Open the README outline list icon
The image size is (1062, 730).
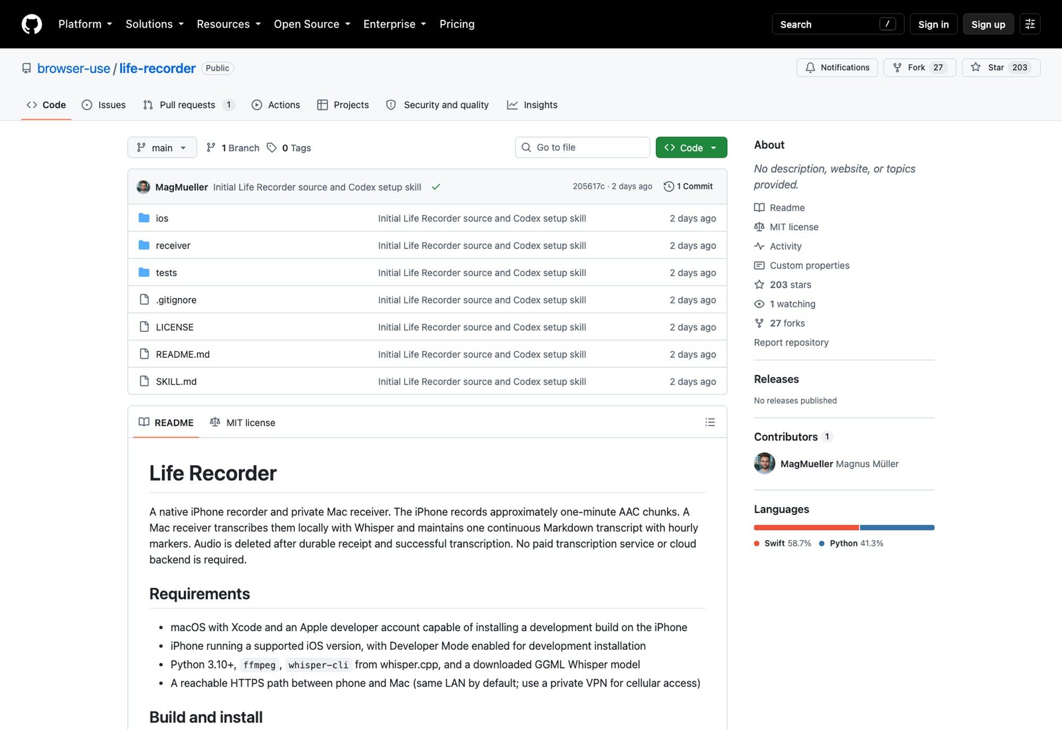pyautogui.click(x=710, y=422)
